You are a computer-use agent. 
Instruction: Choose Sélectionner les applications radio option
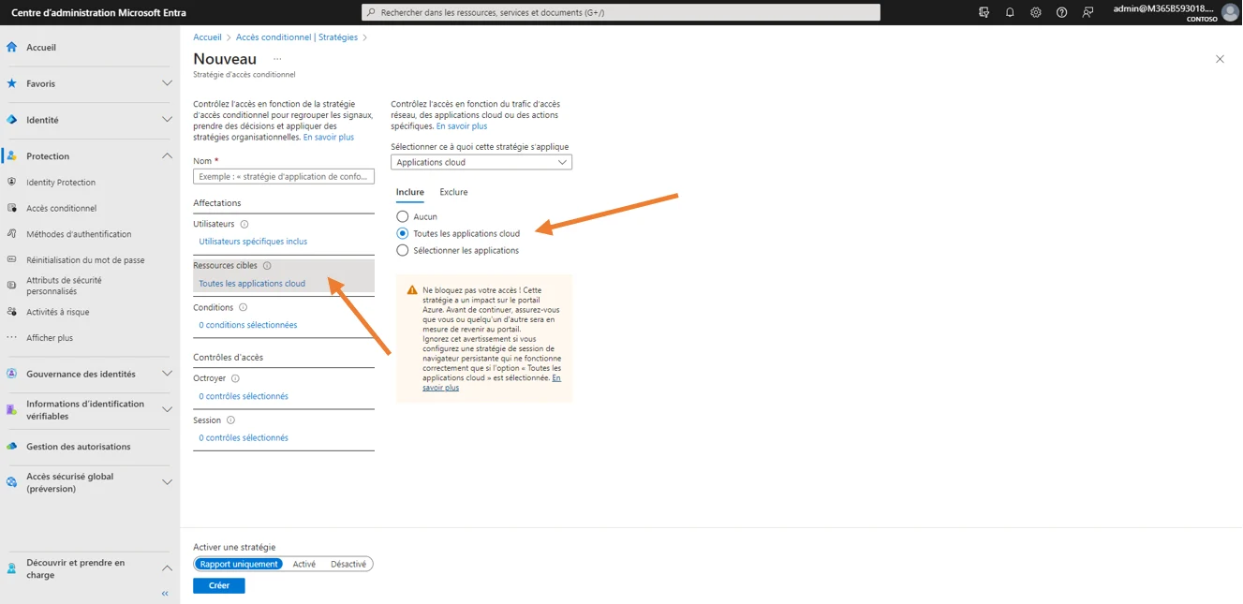point(403,250)
